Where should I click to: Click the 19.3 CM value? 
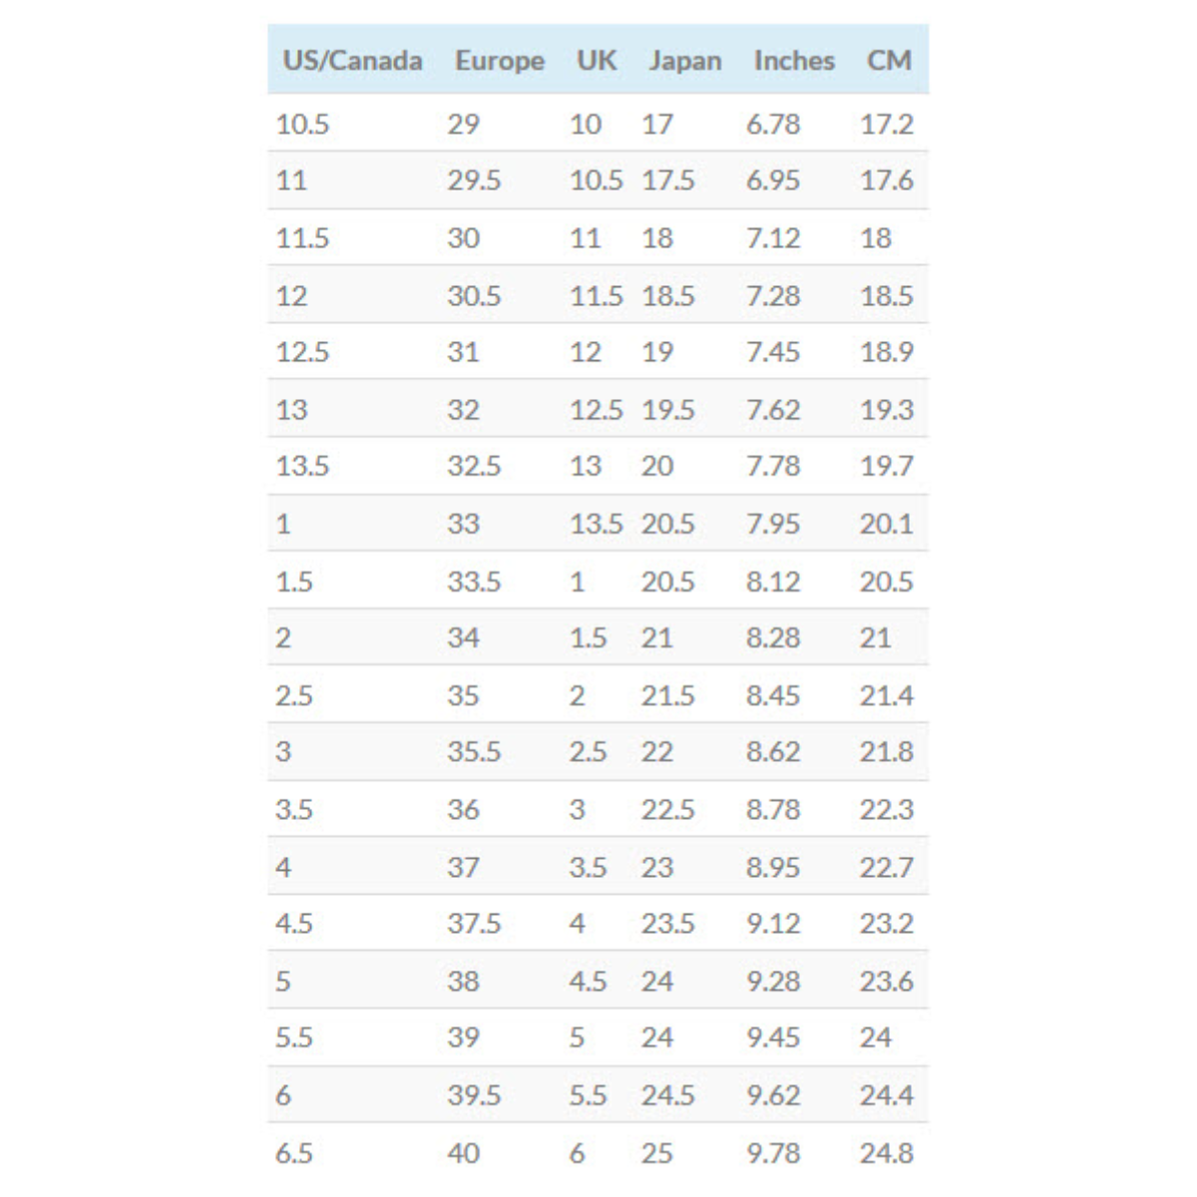[x=887, y=410]
